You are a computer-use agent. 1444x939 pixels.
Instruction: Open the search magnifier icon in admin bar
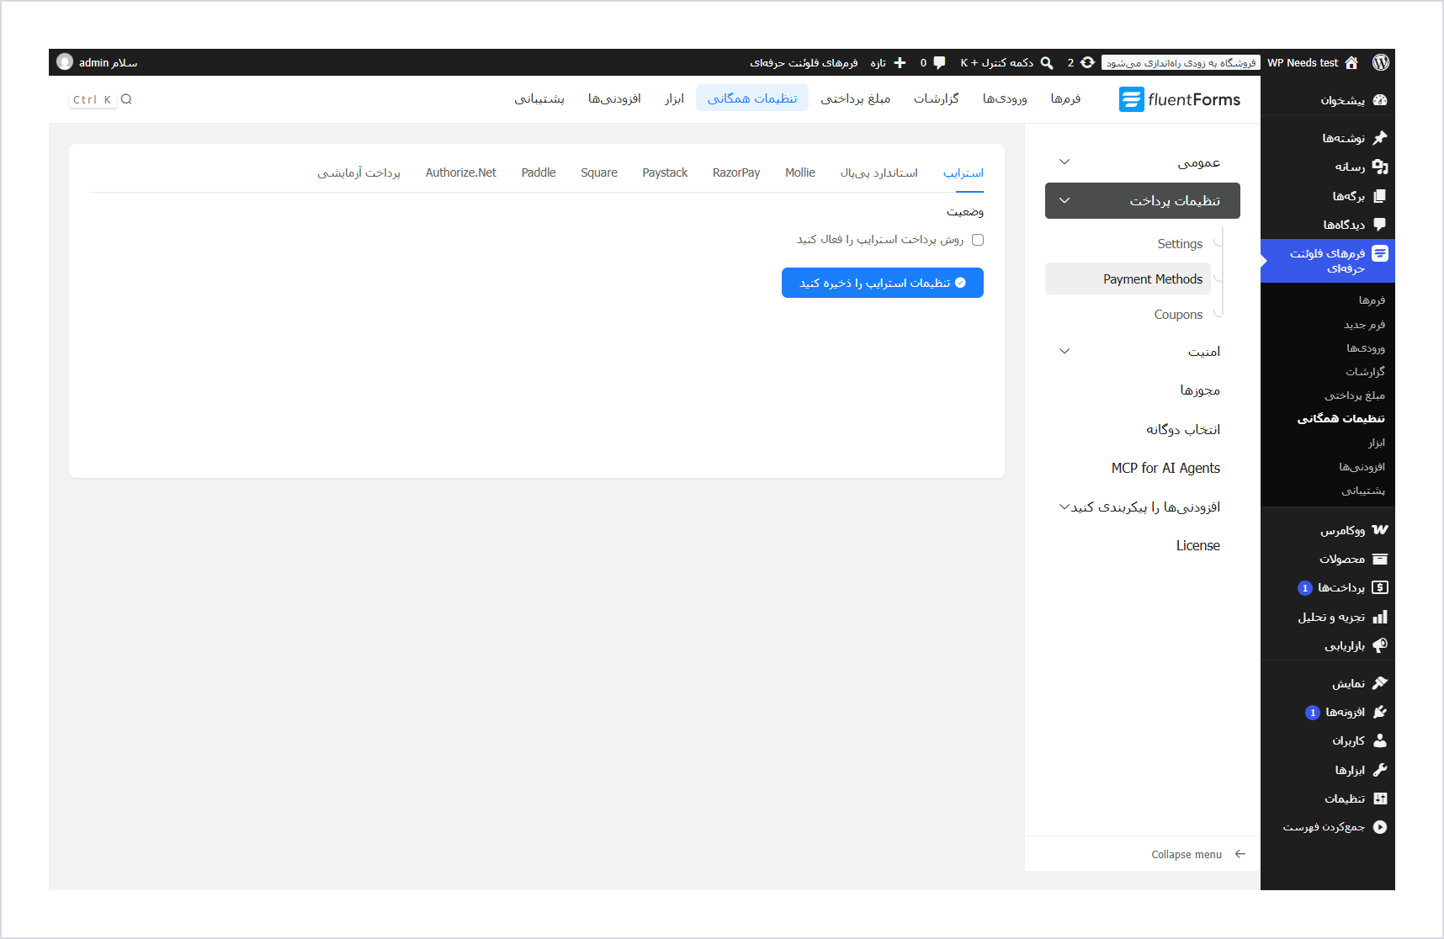coord(1047,62)
